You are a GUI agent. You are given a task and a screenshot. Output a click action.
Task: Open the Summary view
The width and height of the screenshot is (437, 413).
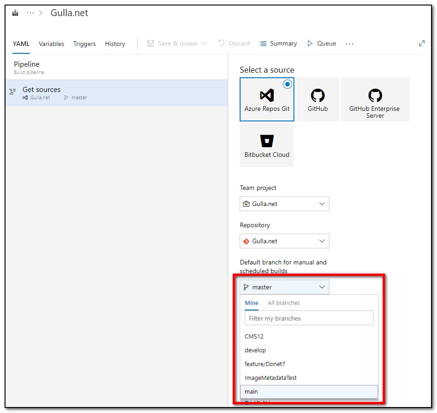[x=278, y=43]
